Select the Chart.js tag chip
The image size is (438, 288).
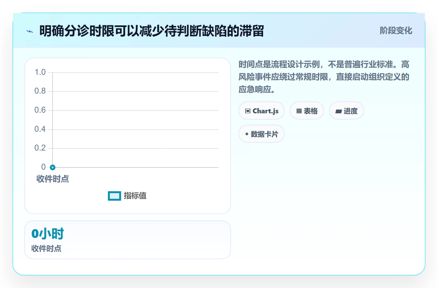tap(262, 111)
